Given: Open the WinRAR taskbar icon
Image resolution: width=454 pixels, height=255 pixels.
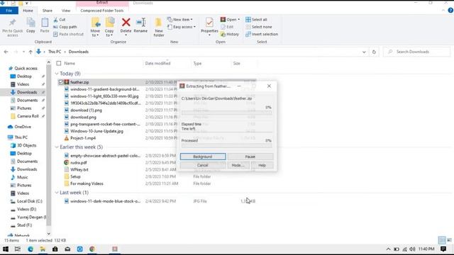Looking at the screenshot, I should pos(115,249).
